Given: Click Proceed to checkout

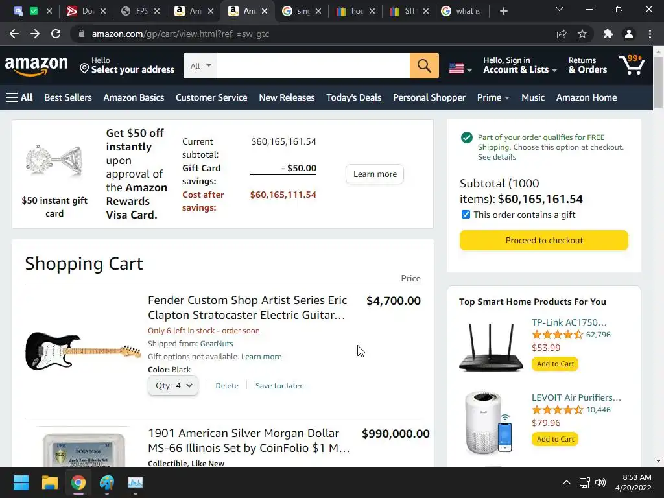Looking at the screenshot, I should point(543,240).
